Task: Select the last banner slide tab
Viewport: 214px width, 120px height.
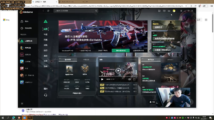Action: pos(138,50)
